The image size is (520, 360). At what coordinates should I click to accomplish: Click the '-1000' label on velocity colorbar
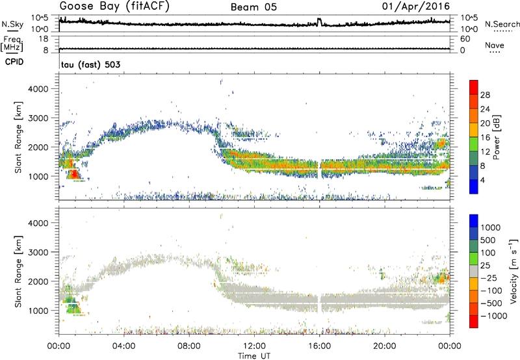pos(494,316)
